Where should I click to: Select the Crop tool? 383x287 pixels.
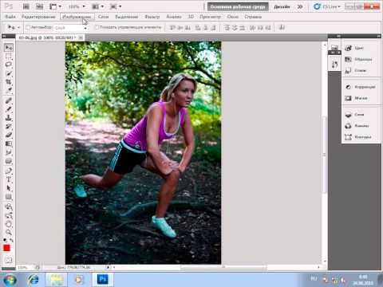pyautogui.click(x=9, y=81)
